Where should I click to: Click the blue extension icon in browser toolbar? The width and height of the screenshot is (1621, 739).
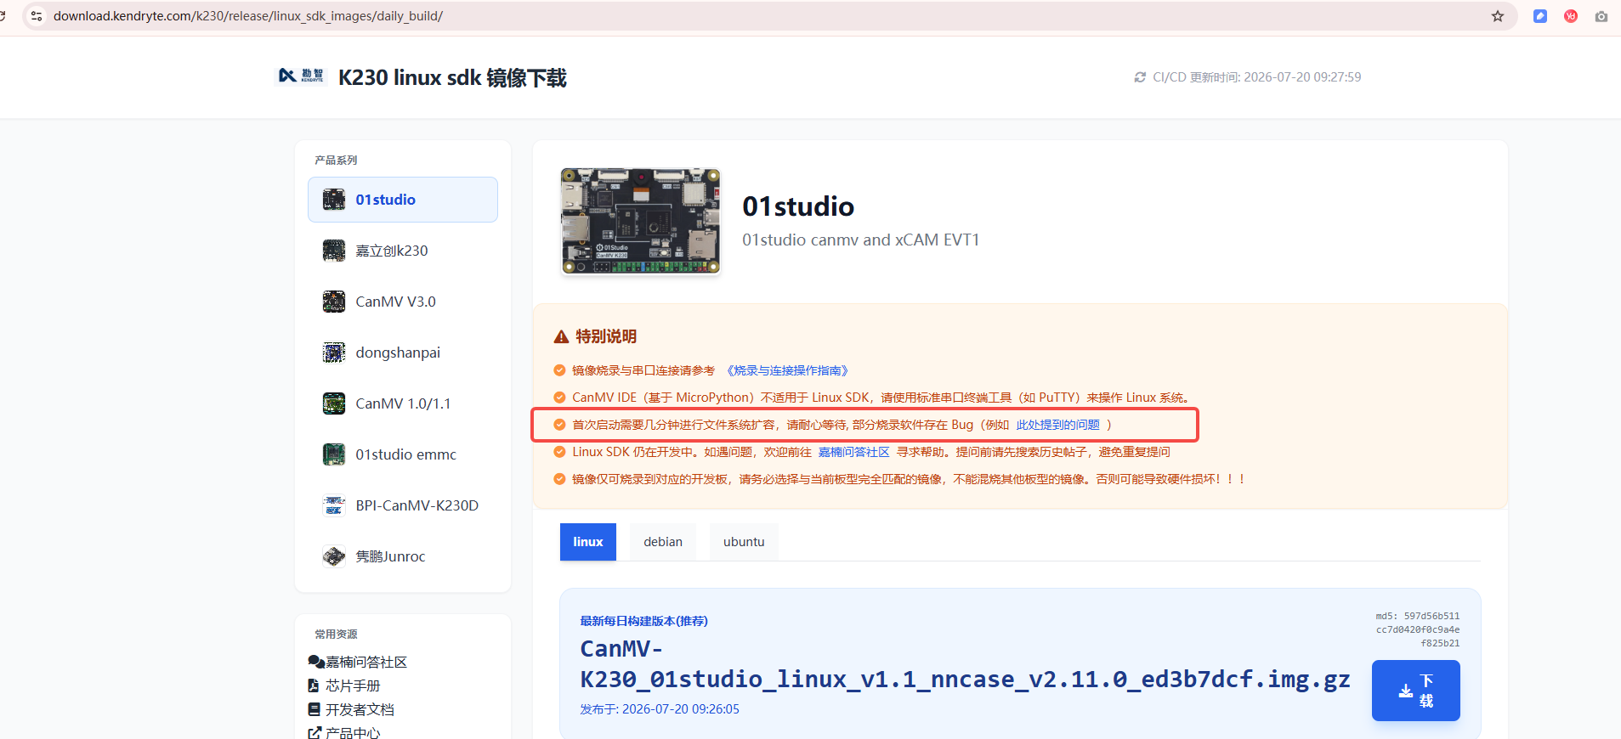[x=1539, y=16]
